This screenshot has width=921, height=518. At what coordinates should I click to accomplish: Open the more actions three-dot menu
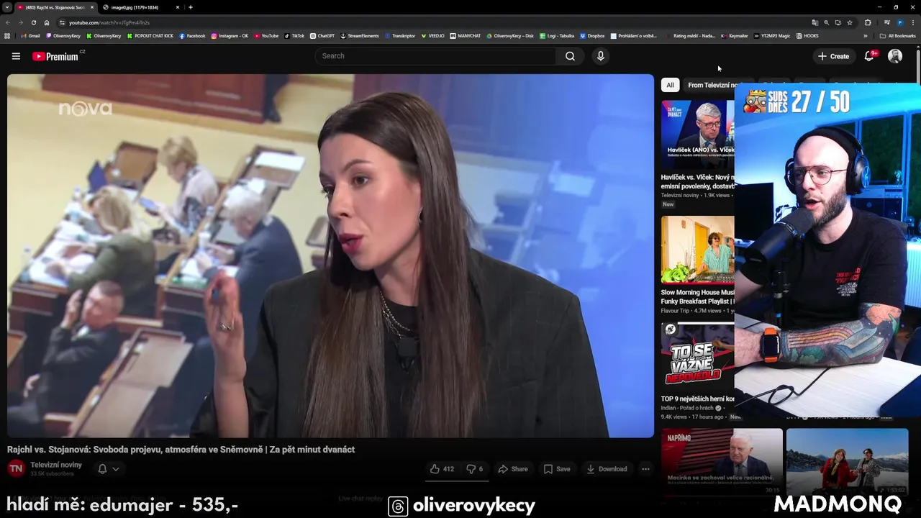pyautogui.click(x=645, y=469)
